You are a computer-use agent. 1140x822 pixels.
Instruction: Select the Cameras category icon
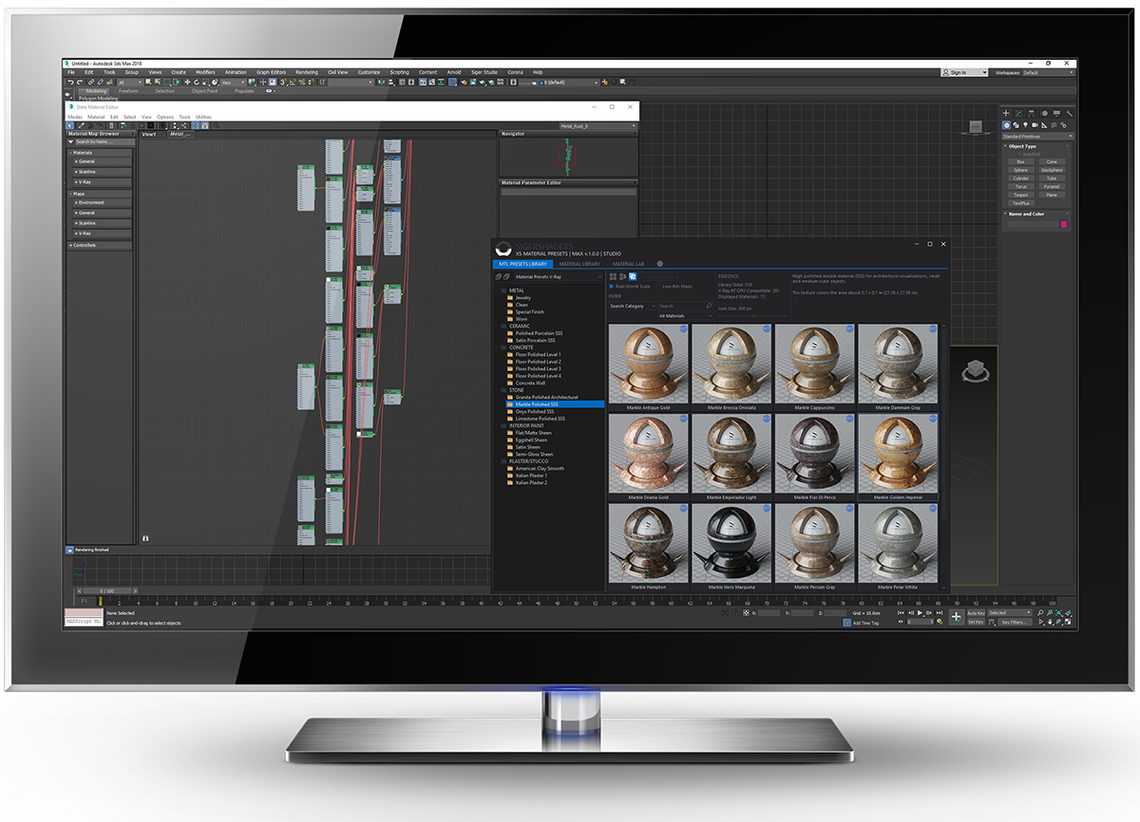1034,124
